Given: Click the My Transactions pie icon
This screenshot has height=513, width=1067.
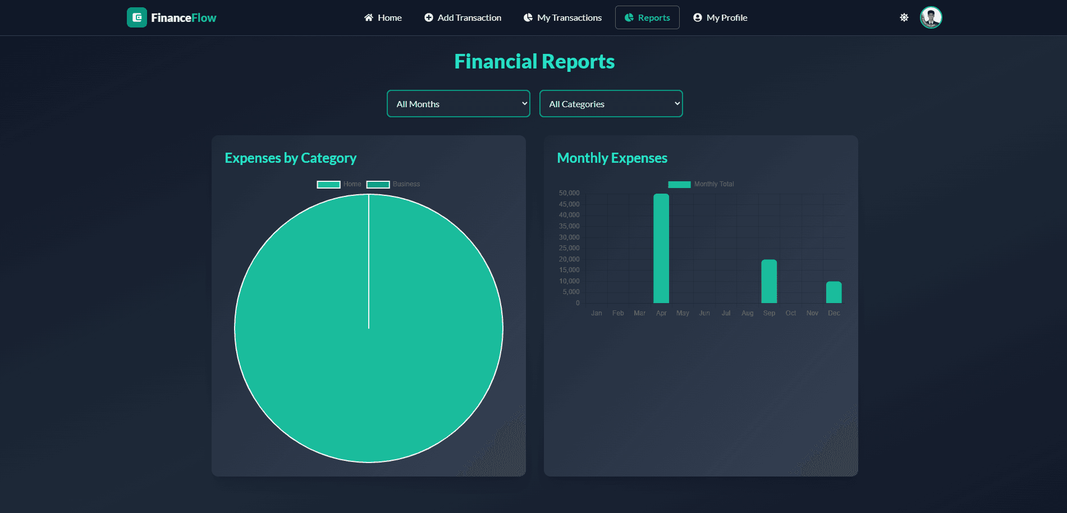Looking at the screenshot, I should 528,17.
